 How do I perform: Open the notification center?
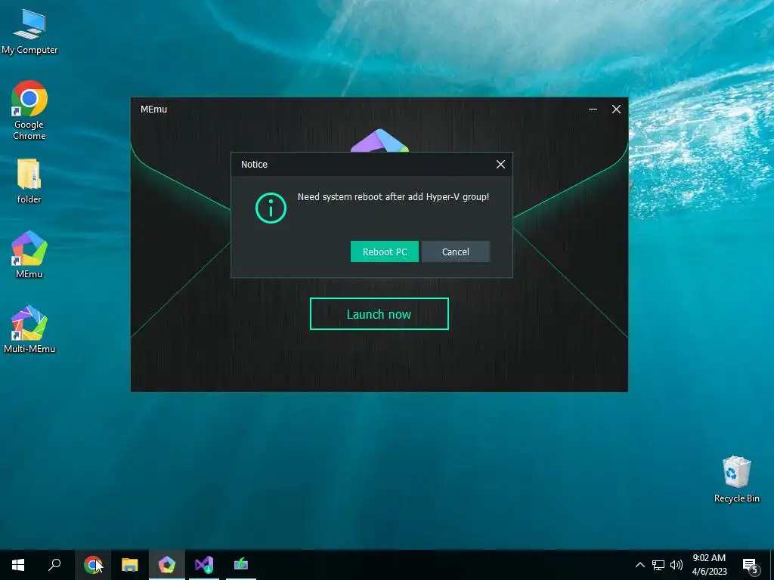click(750, 565)
